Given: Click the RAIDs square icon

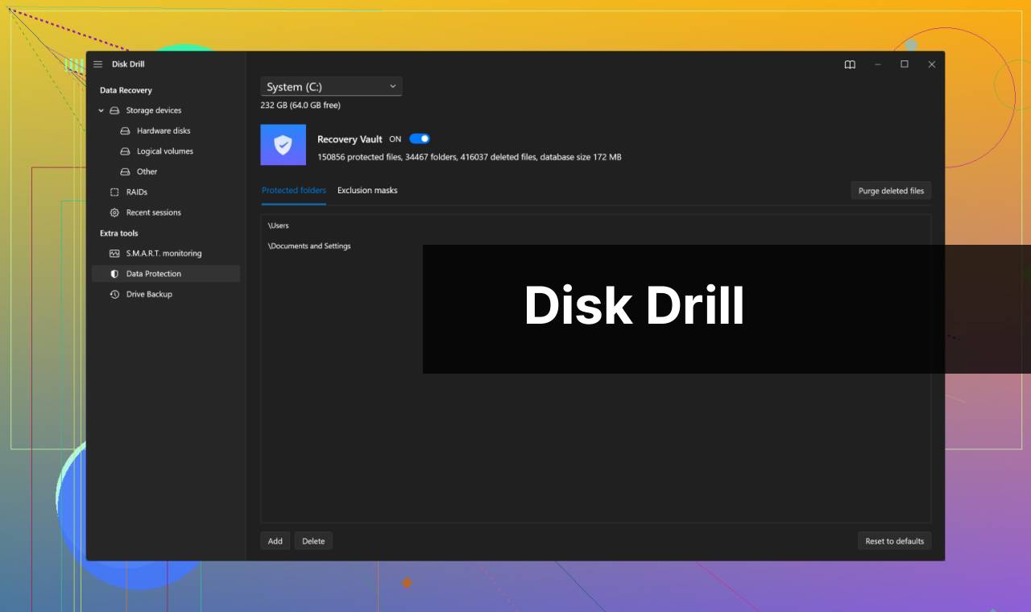Looking at the screenshot, I should point(114,192).
